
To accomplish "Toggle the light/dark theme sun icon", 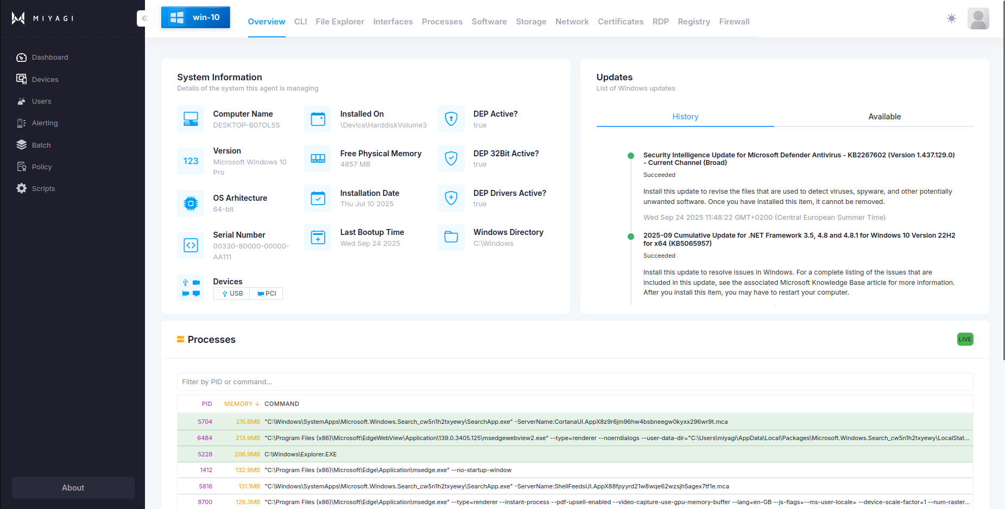I will point(951,18).
